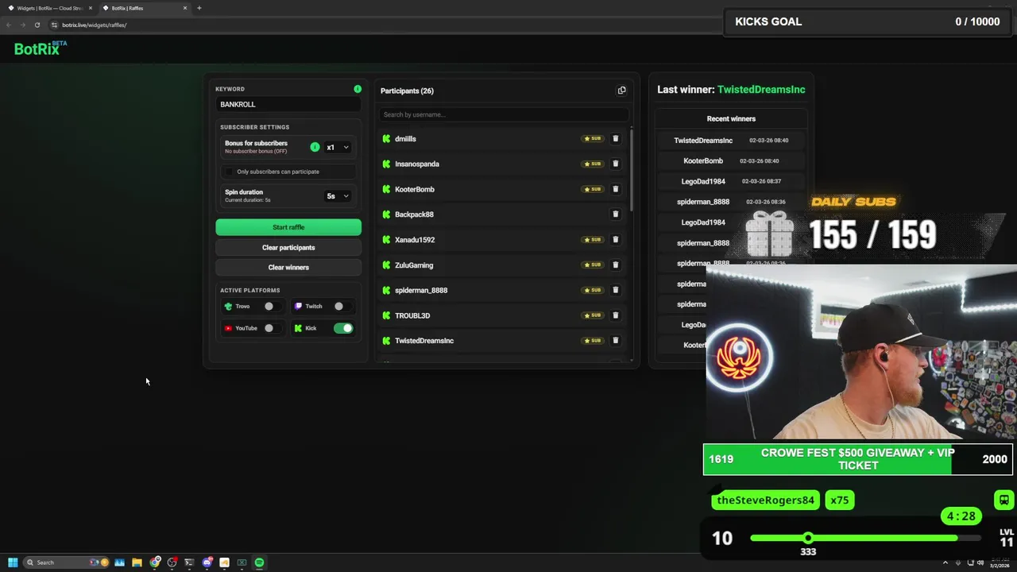Viewport: 1017px width, 572px height.
Task: Click LegoDad1984 winner at 08:37
Action: coord(703,181)
